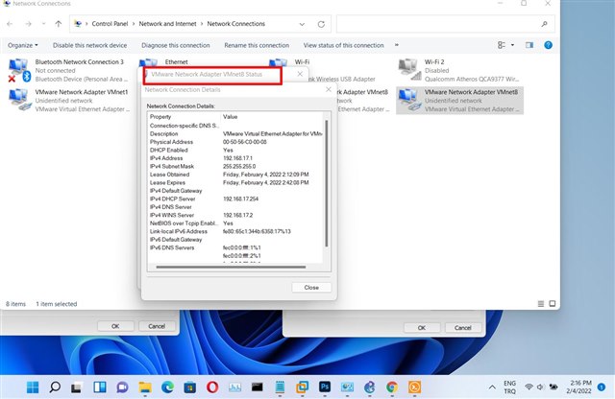
Task: Click the details list horizontal scrollbar
Action: [x=231, y=267]
